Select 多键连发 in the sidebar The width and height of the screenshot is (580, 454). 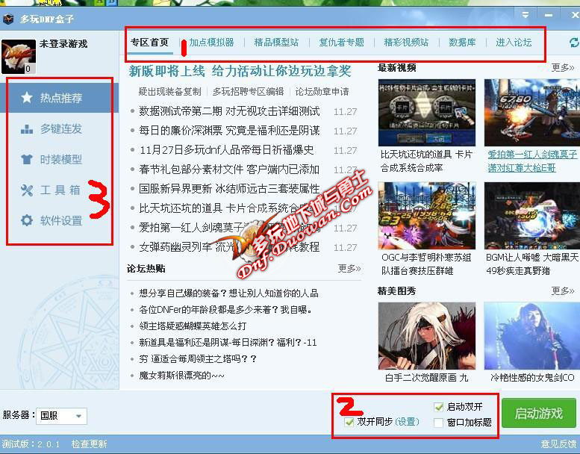[x=59, y=128]
